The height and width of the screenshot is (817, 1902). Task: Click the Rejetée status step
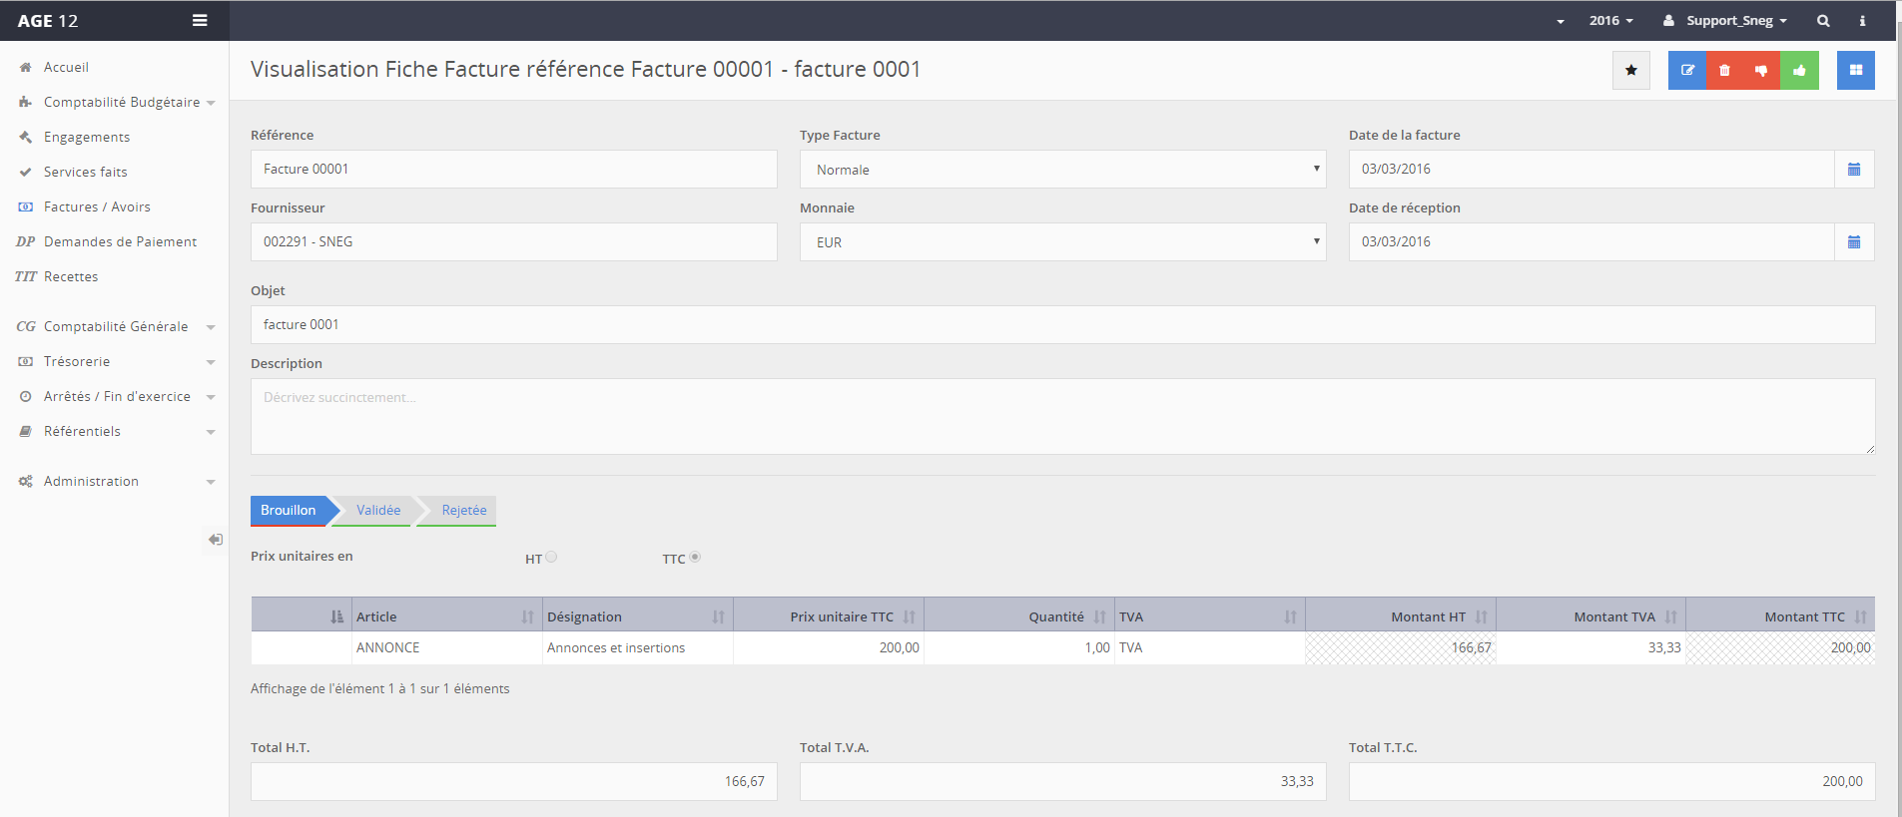pyautogui.click(x=464, y=511)
